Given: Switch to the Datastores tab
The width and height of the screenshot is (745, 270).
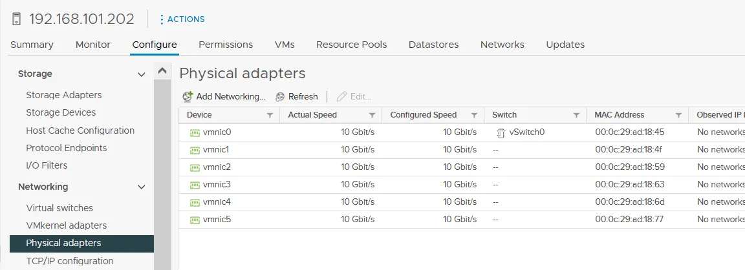Looking at the screenshot, I should click(x=433, y=45).
